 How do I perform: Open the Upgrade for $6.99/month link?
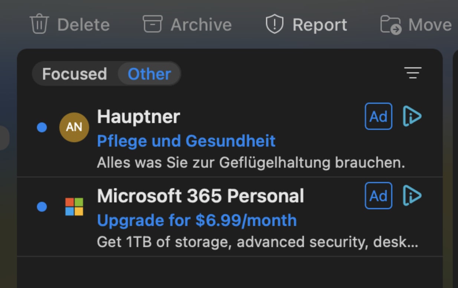point(197,220)
